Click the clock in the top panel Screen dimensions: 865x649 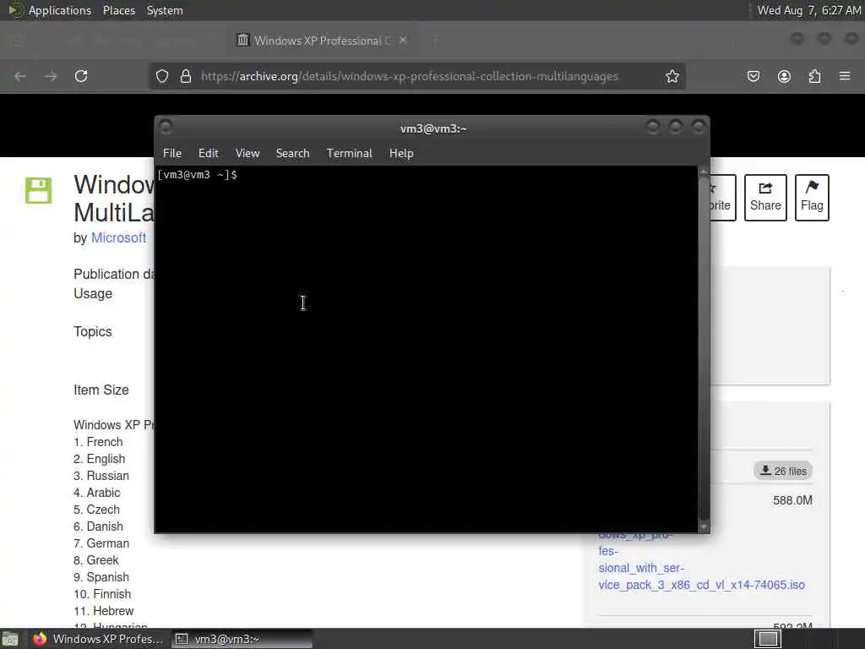808,10
